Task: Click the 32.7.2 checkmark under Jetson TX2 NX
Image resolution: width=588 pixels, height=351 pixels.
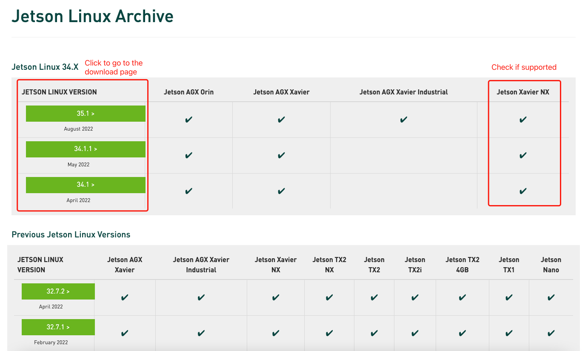Action: pyautogui.click(x=329, y=297)
